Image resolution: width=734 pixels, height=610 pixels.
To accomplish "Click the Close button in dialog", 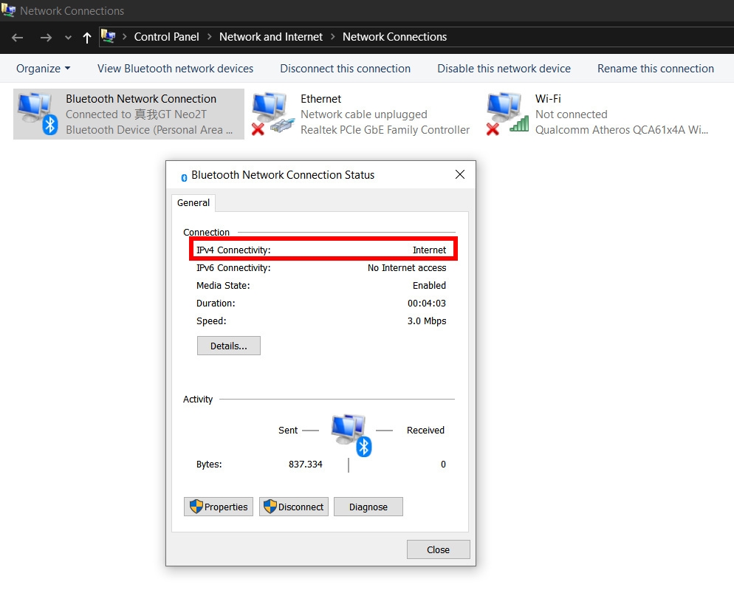I will [x=438, y=549].
